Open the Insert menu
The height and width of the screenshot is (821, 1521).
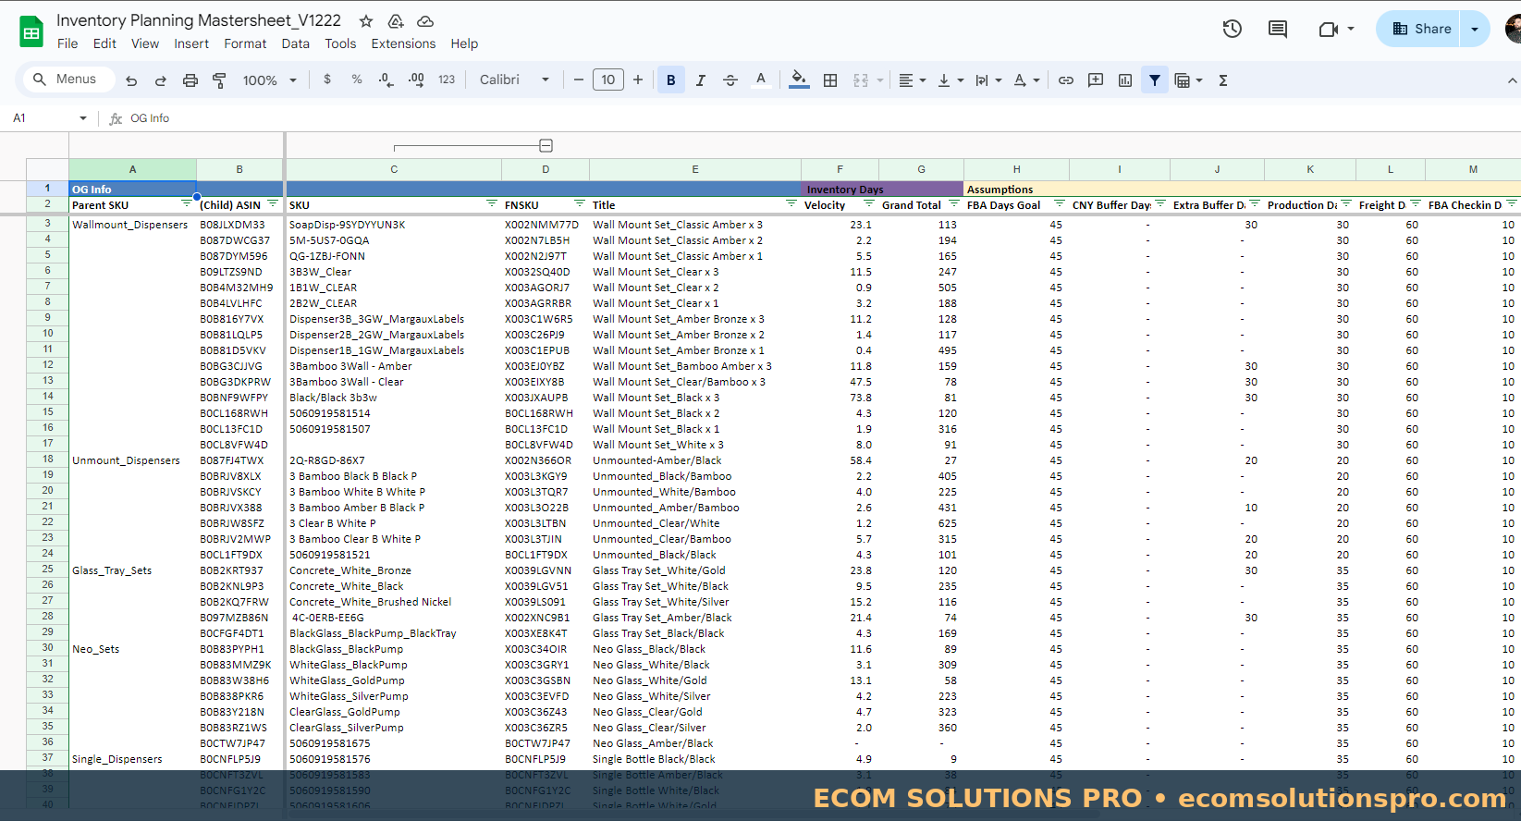pyautogui.click(x=191, y=43)
